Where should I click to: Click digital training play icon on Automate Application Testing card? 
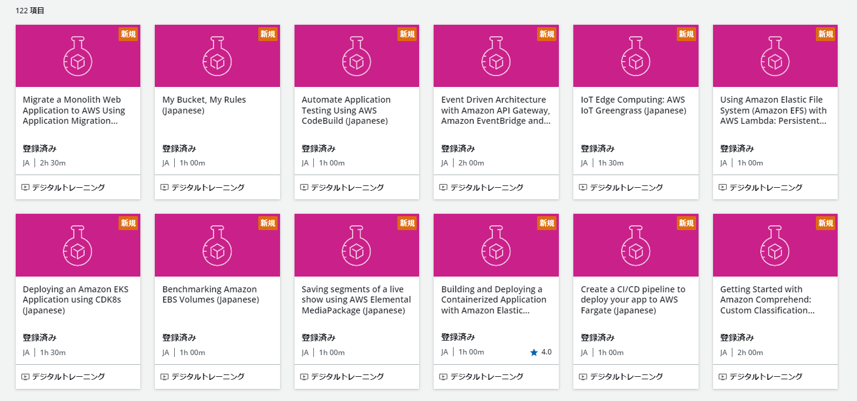pos(304,187)
